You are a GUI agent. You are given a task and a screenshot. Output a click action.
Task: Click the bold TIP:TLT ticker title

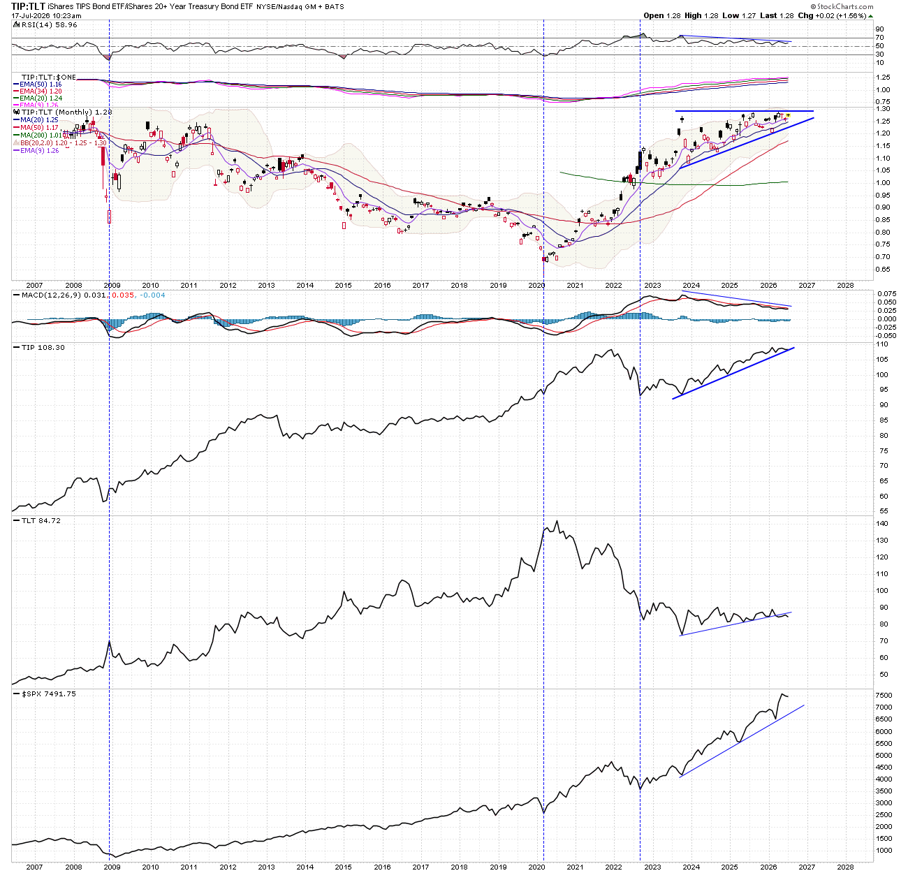29,6
